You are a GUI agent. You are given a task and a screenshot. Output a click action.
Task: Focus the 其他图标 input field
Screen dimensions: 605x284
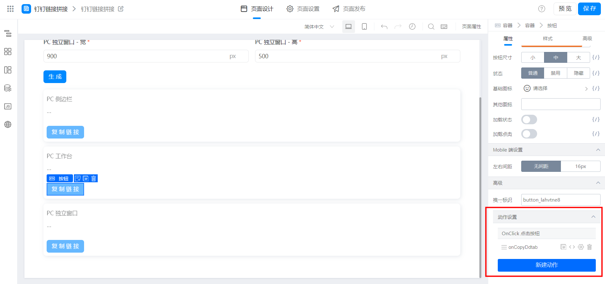(561, 104)
